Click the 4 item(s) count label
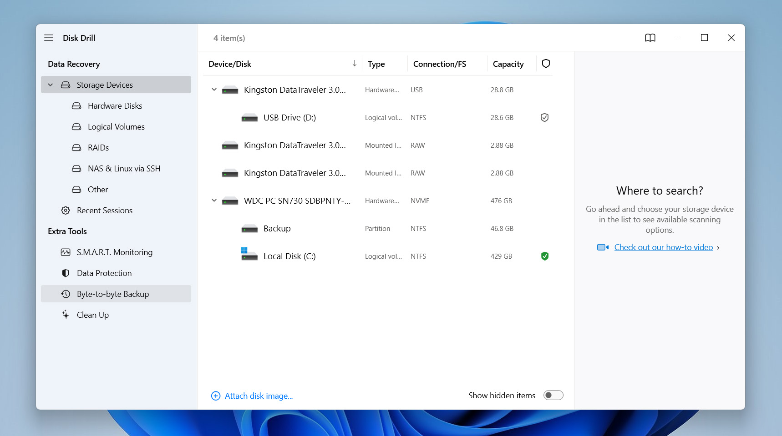 tap(229, 38)
